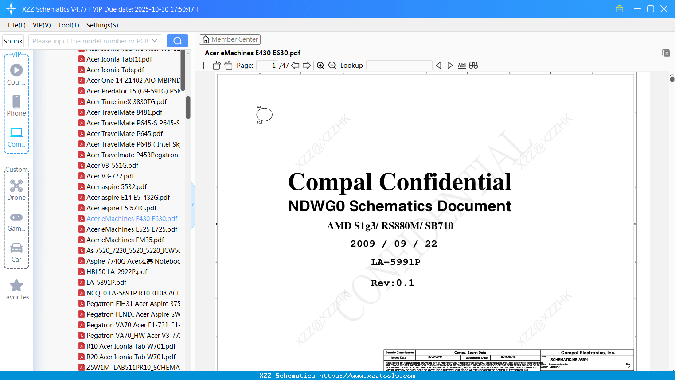Open Acer aspire E5 571G.pdf
675x380 pixels.
click(117, 208)
